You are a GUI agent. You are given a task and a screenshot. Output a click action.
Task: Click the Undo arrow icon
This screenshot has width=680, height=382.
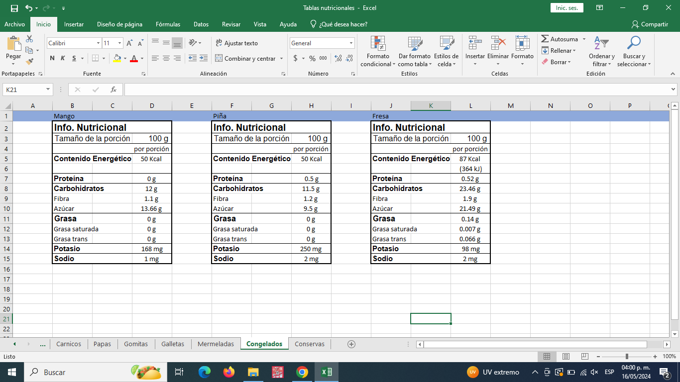(29, 8)
